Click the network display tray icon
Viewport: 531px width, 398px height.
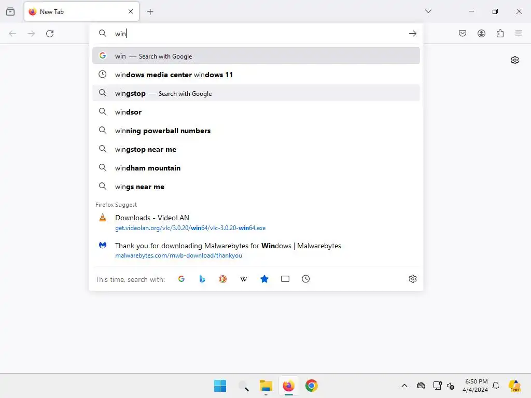(x=437, y=386)
